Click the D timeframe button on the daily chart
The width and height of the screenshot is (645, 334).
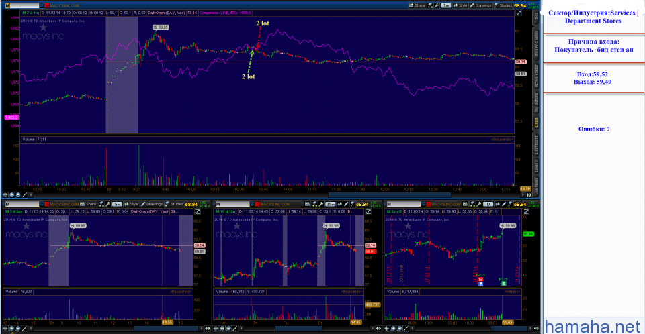coord(488,204)
